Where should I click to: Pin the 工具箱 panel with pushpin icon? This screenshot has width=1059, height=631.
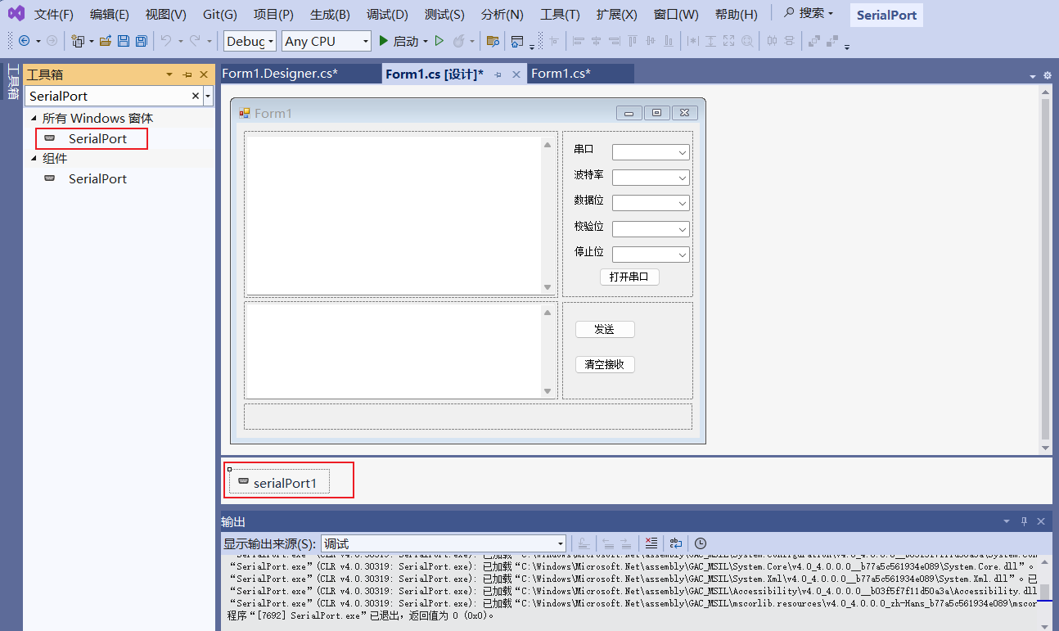pos(187,74)
